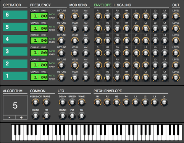The image size is (184, 143).
Task: Click operator 4 DETUNE knob
Action: click(x=61, y=41)
